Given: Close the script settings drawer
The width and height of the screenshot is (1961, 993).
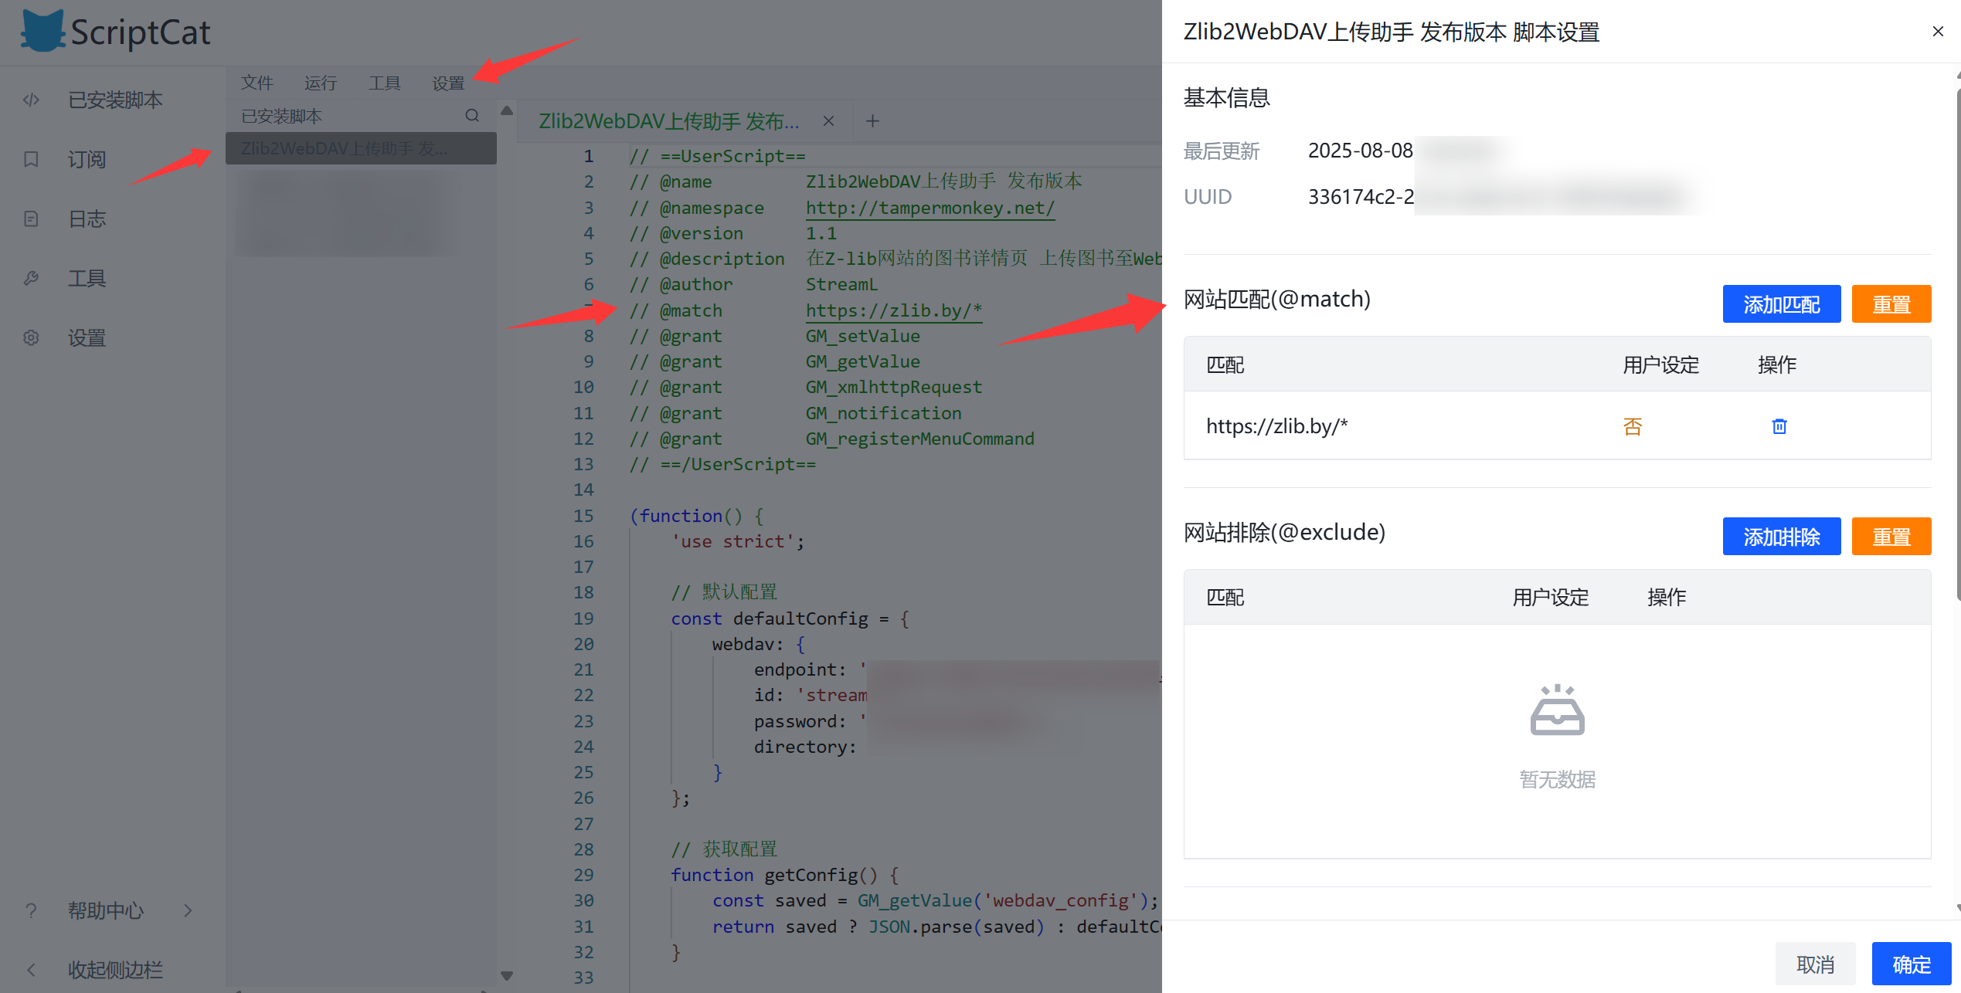Looking at the screenshot, I should (x=1937, y=32).
